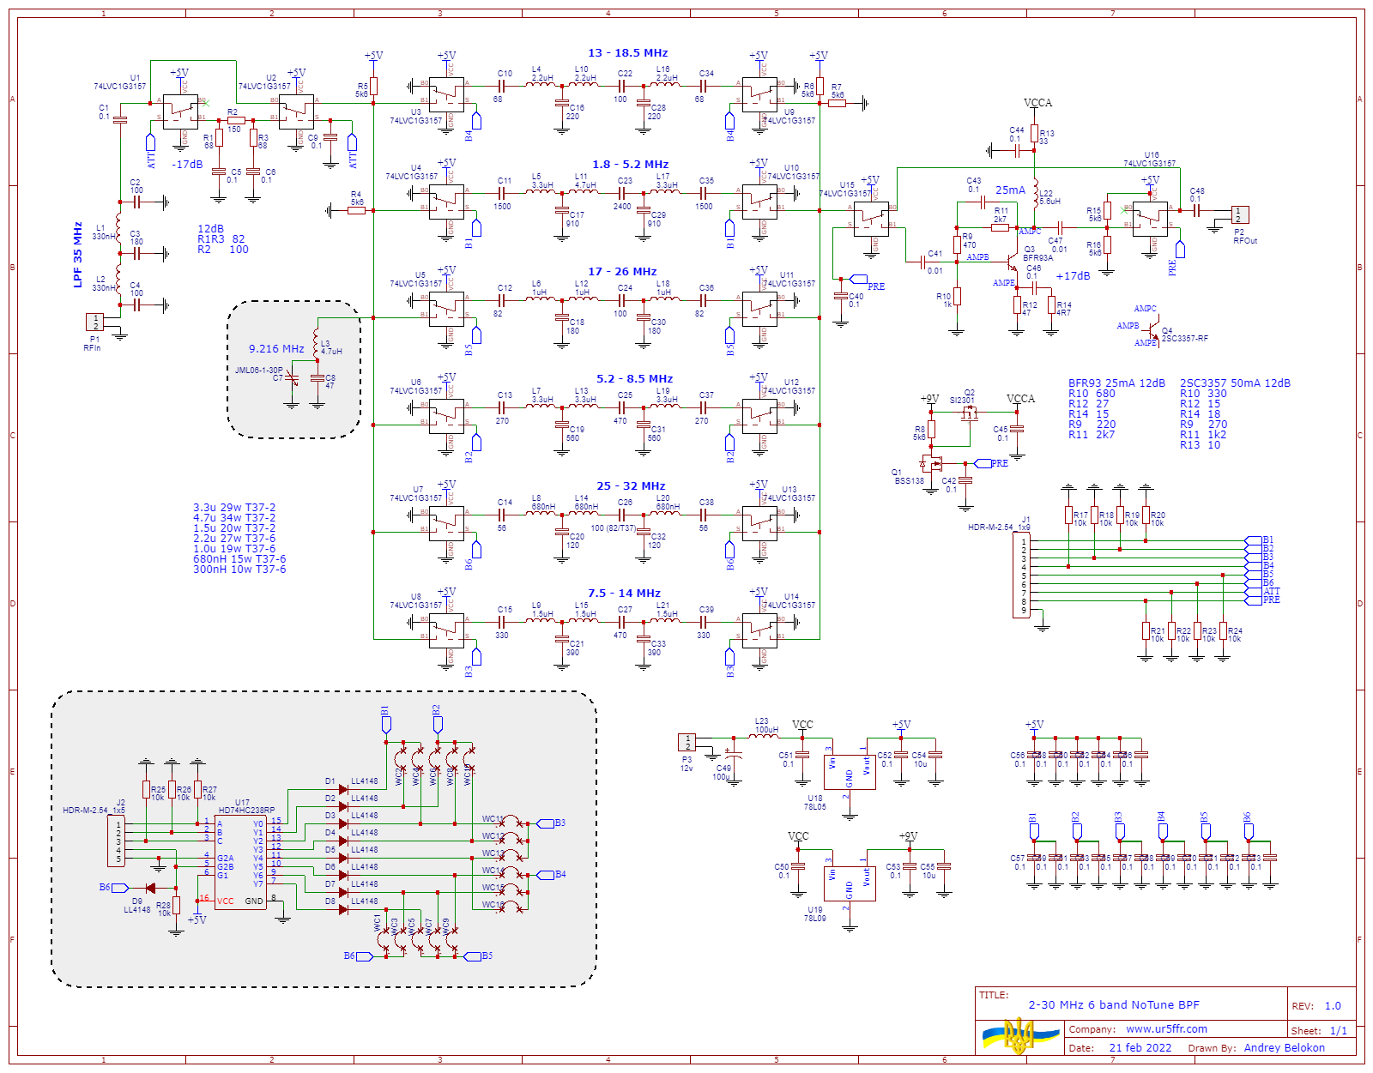Open the www.ur5ffr.com company link
1373x1073 pixels.
(1166, 1029)
